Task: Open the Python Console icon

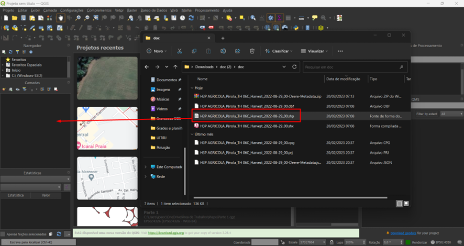Action: point(296,28)
